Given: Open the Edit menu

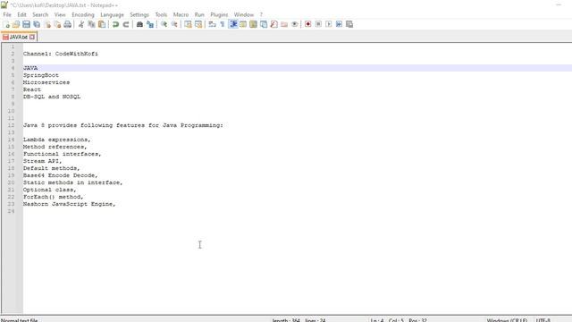Looking at the screenshot, I should [x=21, y=14].
